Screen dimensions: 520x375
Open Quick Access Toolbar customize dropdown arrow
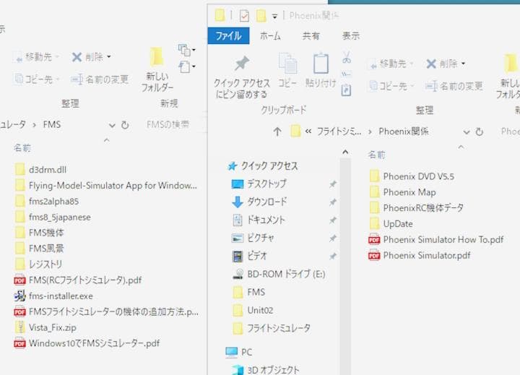pos(274,16)
